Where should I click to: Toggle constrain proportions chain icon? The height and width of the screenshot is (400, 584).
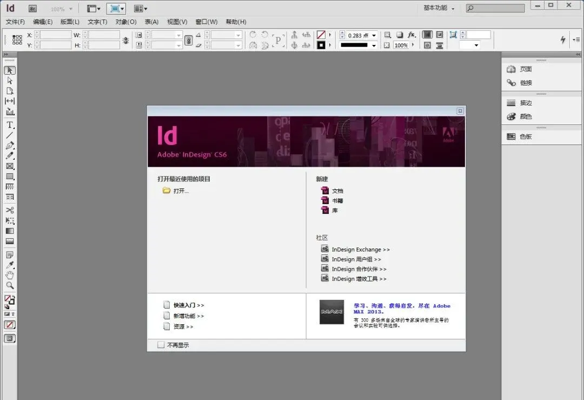[189, 40]
